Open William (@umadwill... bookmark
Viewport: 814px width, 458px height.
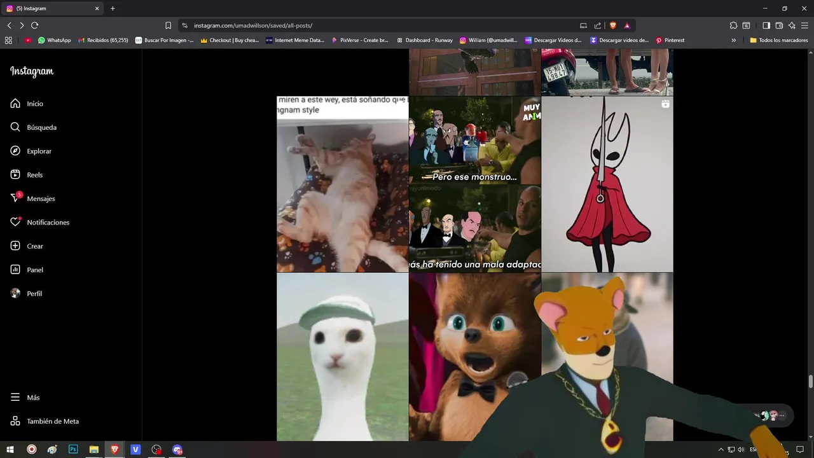point(488,40)
